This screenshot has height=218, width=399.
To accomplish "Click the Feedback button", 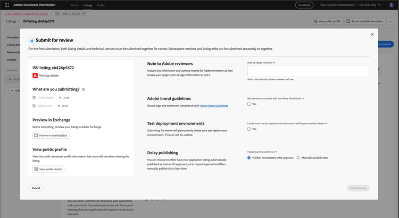I will tap(304, 5).
